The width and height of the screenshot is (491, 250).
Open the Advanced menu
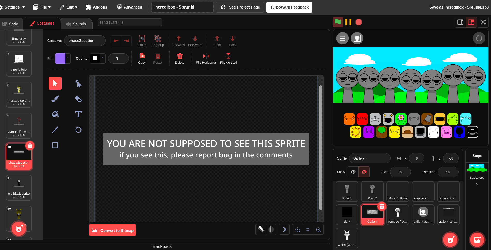[129, 7]
